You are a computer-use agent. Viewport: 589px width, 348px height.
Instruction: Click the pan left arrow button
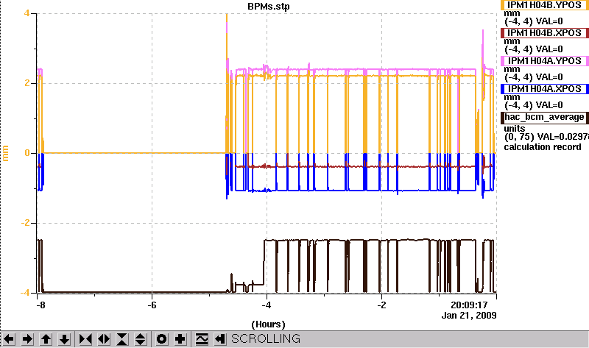click(x=9, y=339)
